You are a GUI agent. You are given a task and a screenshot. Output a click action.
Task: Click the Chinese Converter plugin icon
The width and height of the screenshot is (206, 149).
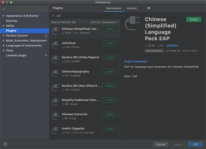click(55, 116)
